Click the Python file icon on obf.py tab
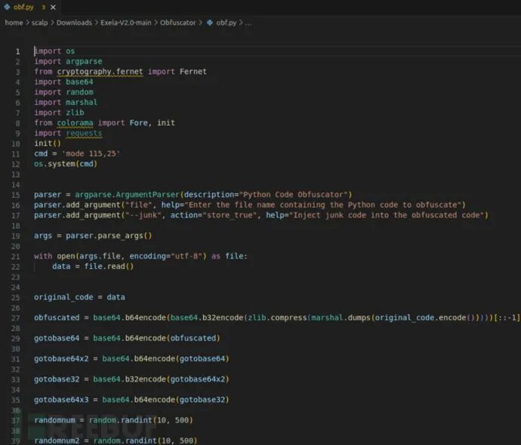Viewport: 521px width, 445px height. pos(7,7)
